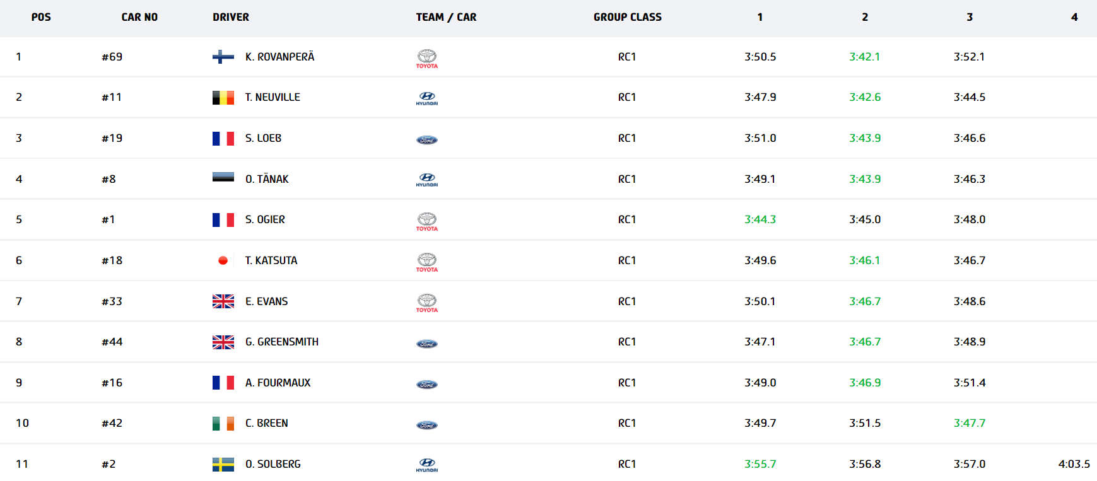
Task: Click the GROUP CLASS column header
Action: coord(627,17)
